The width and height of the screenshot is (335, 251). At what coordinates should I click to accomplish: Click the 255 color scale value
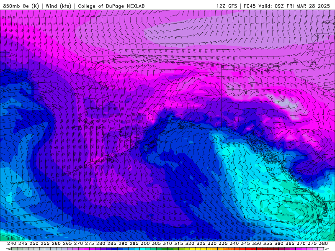click(45, 243)
